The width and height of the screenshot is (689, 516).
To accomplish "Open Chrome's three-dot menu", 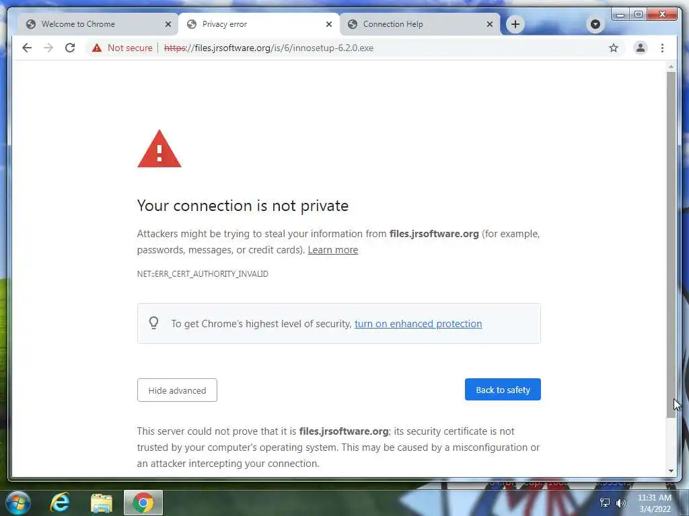I will pyautogui.click(x=662, y=48).
